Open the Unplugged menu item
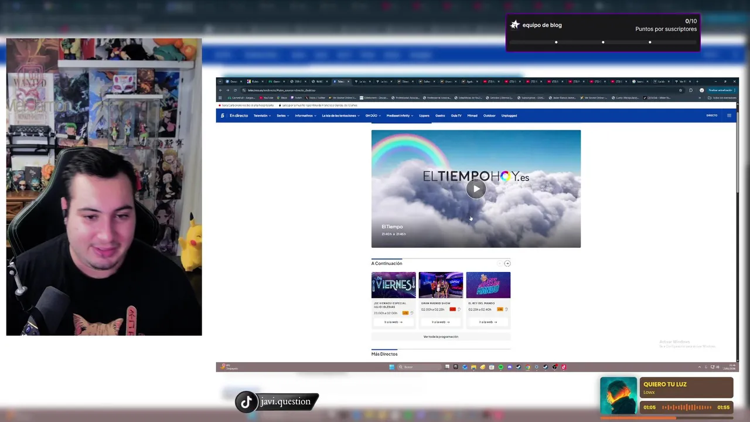750x422 pixels. [509, 115]
